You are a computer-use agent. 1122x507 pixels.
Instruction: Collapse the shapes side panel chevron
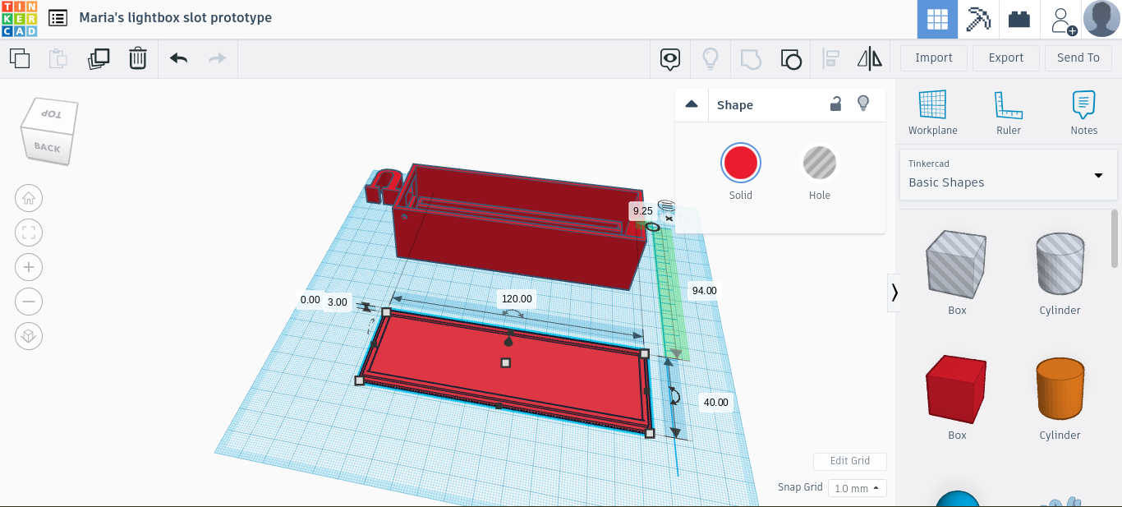coord(894,292)
